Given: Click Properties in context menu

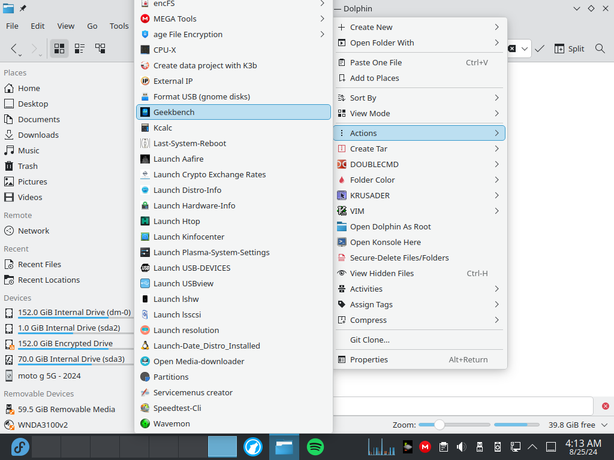Looking at the screenshot, I should [x=419, y=359].
